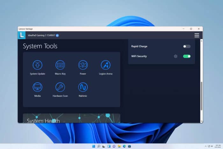Click the vertical scrollbar thumb
Viewport: 223px width, 149px height.
(201, 96)
